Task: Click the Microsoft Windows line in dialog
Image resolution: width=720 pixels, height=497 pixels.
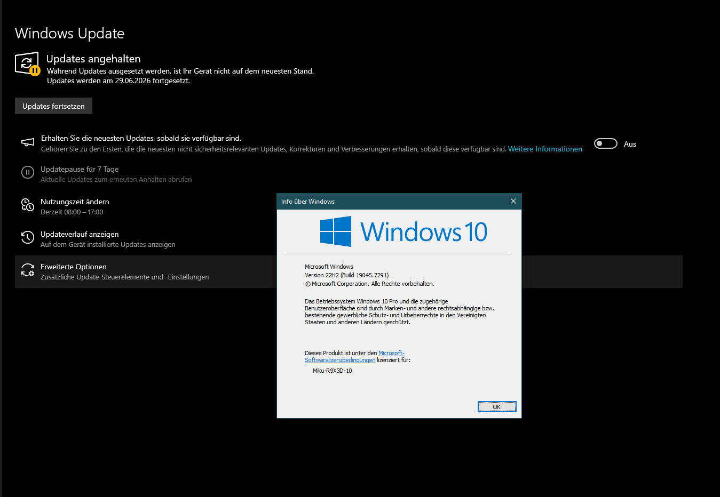Action: (x=329, y=267)
